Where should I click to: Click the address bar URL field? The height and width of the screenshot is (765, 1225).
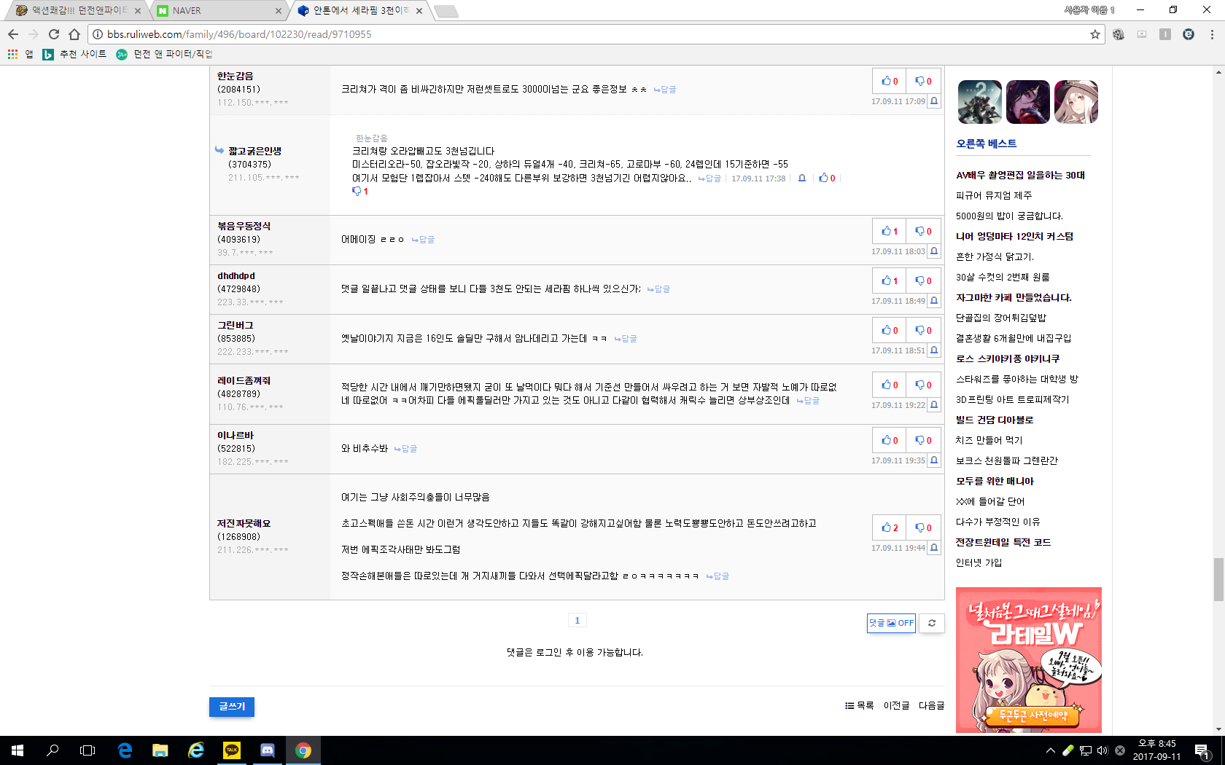coord(583,34)
